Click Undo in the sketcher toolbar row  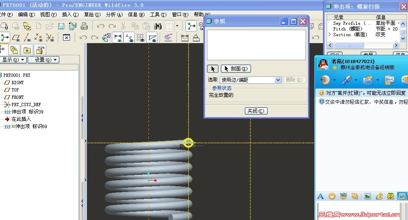[x=83, y=38]
